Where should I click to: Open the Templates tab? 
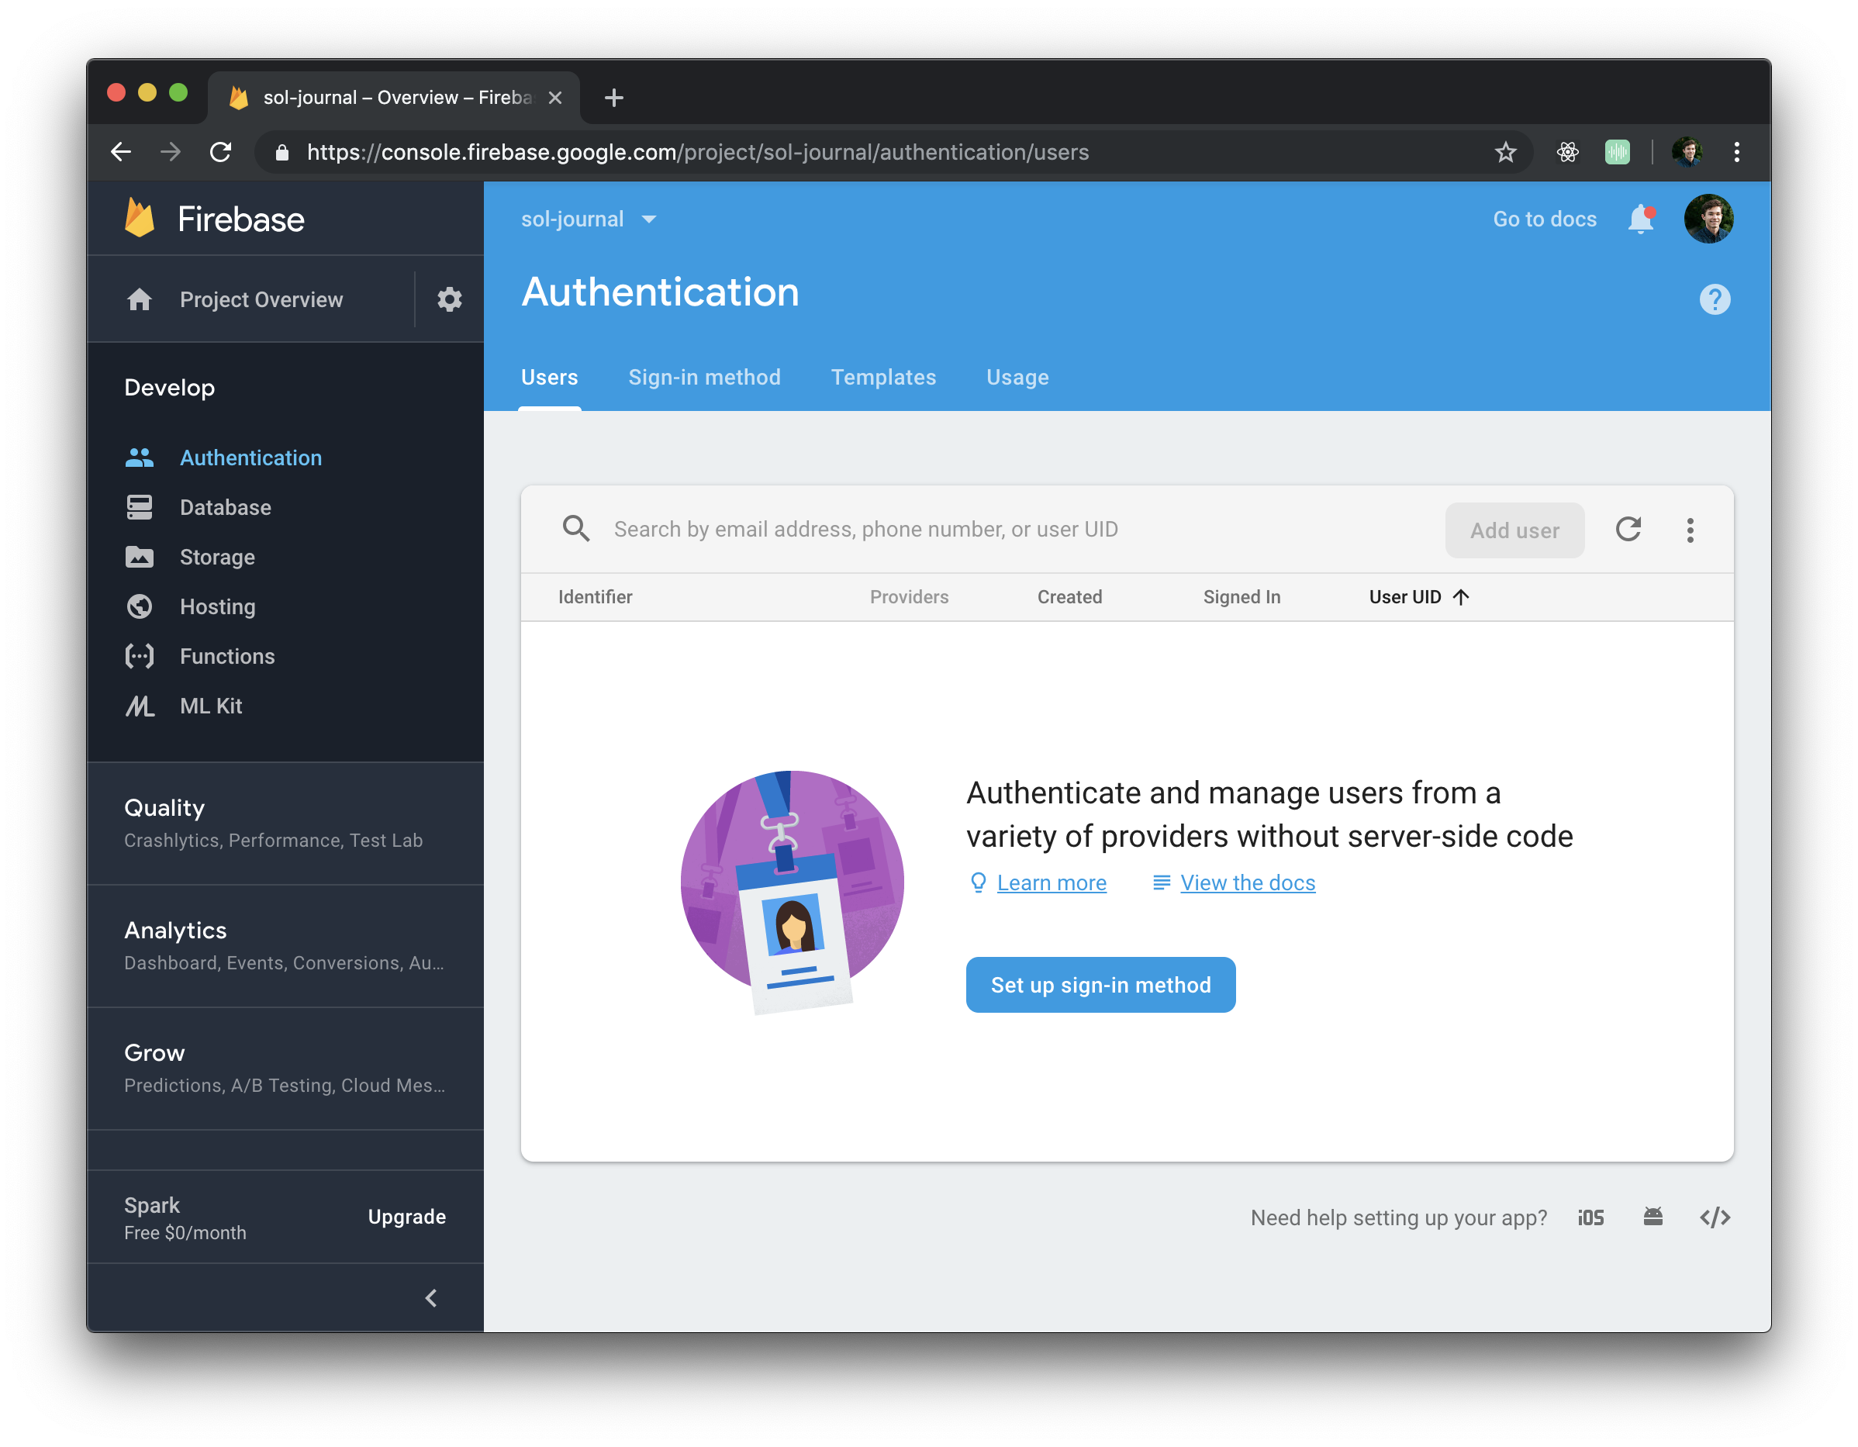883,378
